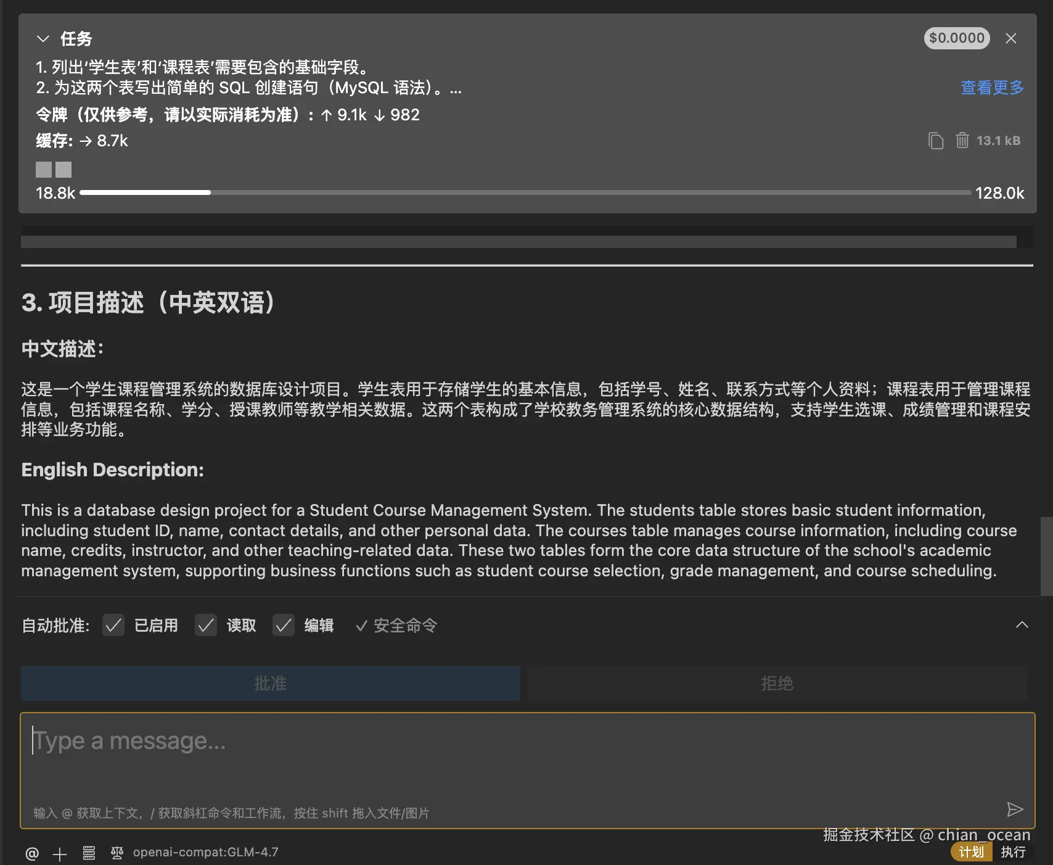Click the 18.8k context usage value
The image size is (1053, 865).
(55, 193)
